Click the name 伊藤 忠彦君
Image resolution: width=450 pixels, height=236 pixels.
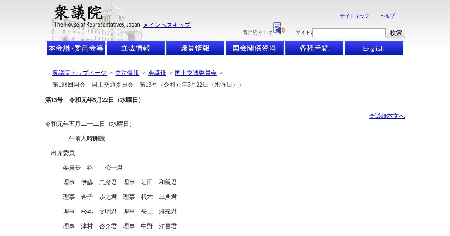pyautogui.click(x=99, y=182)
